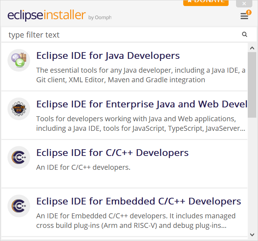Click the C/C++ Developers package icon
Screen dimensions: 258x241
pyautogui.click(x=19, y=157)
